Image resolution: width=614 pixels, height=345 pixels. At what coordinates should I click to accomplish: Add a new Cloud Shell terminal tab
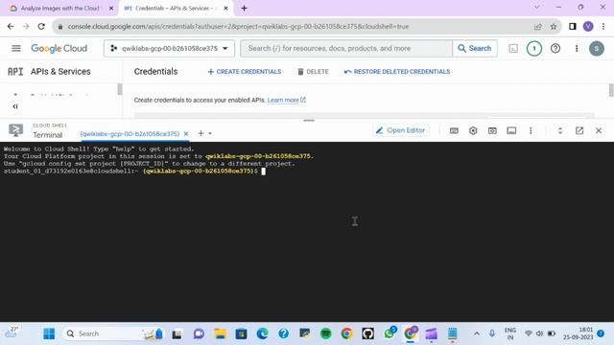(201, 133)
